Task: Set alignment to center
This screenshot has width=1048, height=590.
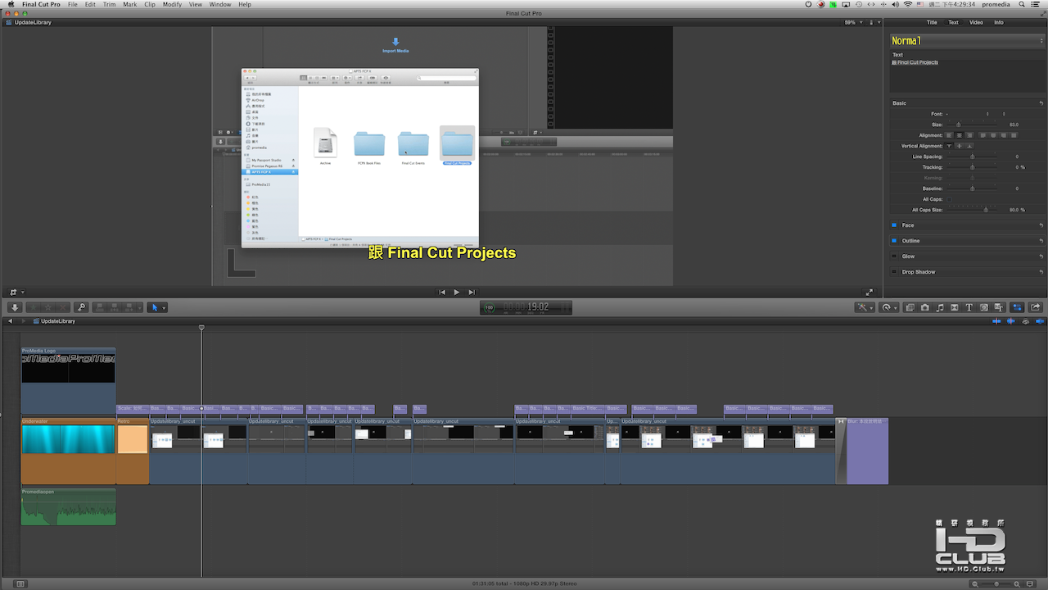Action: [x=960, y=135]
